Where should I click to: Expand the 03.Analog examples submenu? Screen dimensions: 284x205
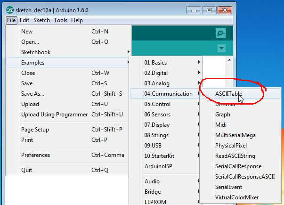pos(166,83)
